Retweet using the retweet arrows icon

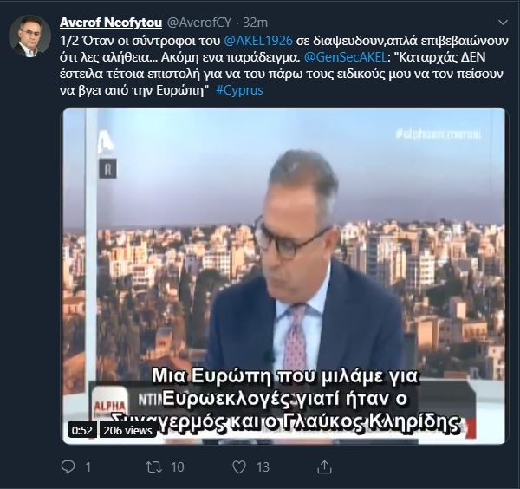(154, 467)
